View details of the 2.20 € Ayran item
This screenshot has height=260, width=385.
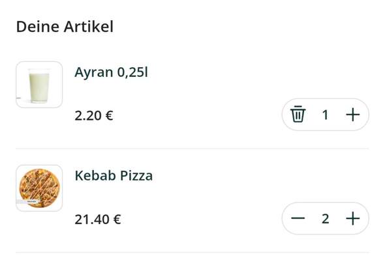pos(111,72)
